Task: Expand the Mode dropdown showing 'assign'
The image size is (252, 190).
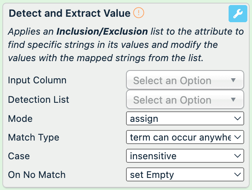Action: 185,118
